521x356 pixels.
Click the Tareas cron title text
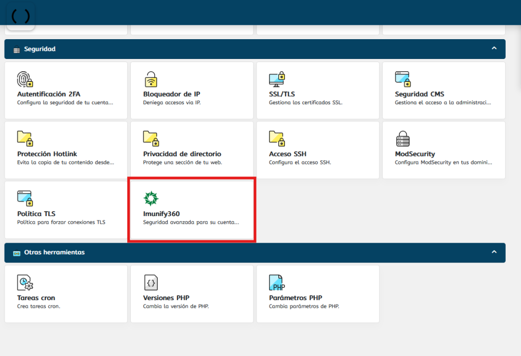pos(36,298)
